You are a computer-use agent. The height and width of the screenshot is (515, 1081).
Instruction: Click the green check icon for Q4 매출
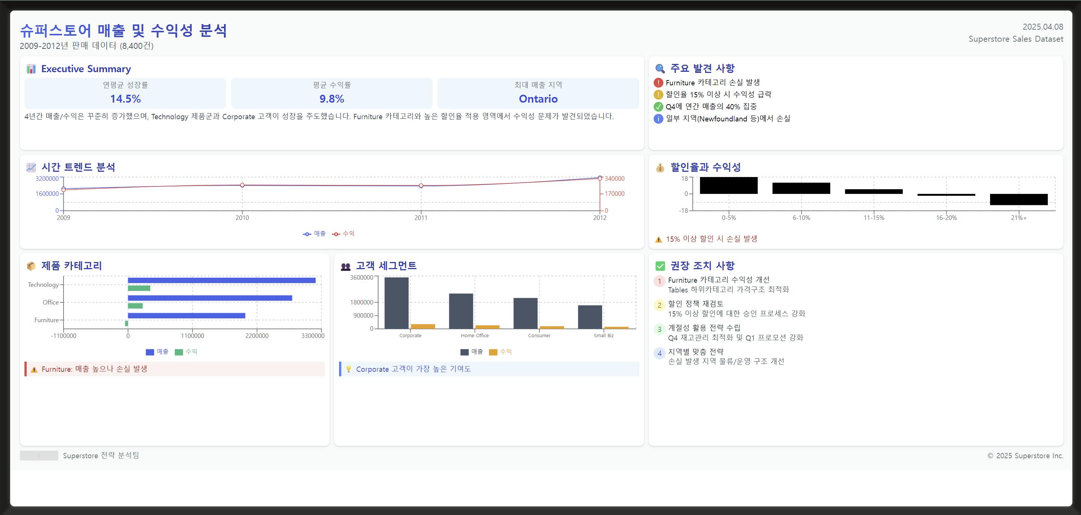click(x=659, y=107)
